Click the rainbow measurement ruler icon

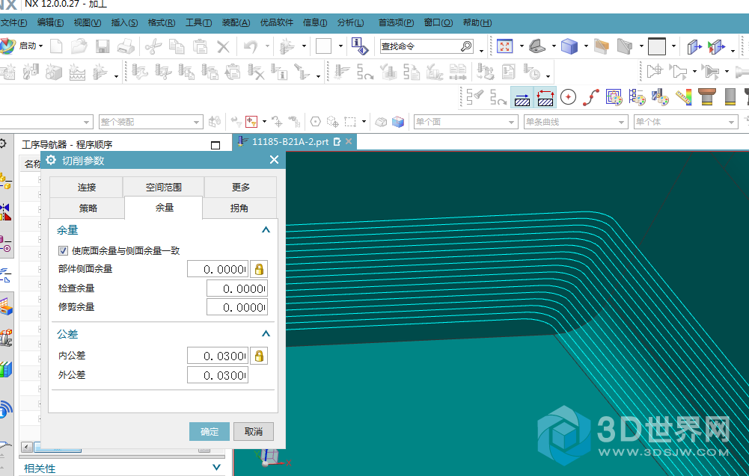coord(684,97)
